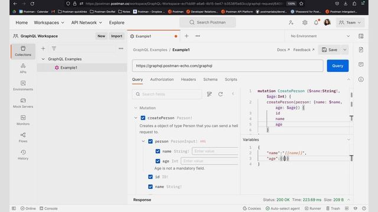Viewport: 378px width, 212px height.
Task: Go to Home in the top navigation
Action: tap(22, 22)
